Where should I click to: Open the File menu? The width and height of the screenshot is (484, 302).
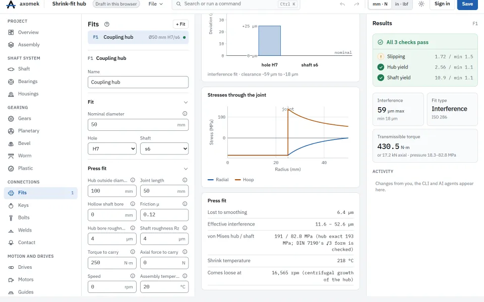click(156, 4)
